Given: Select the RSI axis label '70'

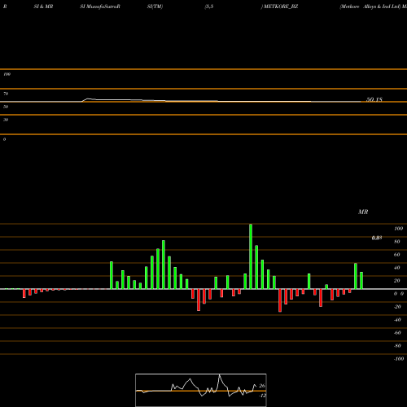Looking at the screenshot, I should tap(6, 94).
